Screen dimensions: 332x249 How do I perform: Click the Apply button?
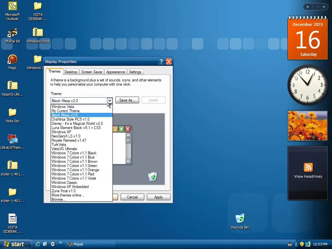click(158, 197)
